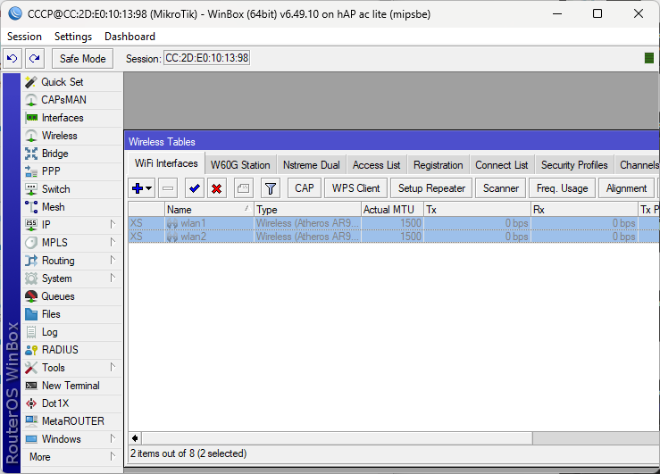Open the Dashboard menu
The height and width of the screenshot is (474, 660).
pyautogui.click(x=129, y=37)
